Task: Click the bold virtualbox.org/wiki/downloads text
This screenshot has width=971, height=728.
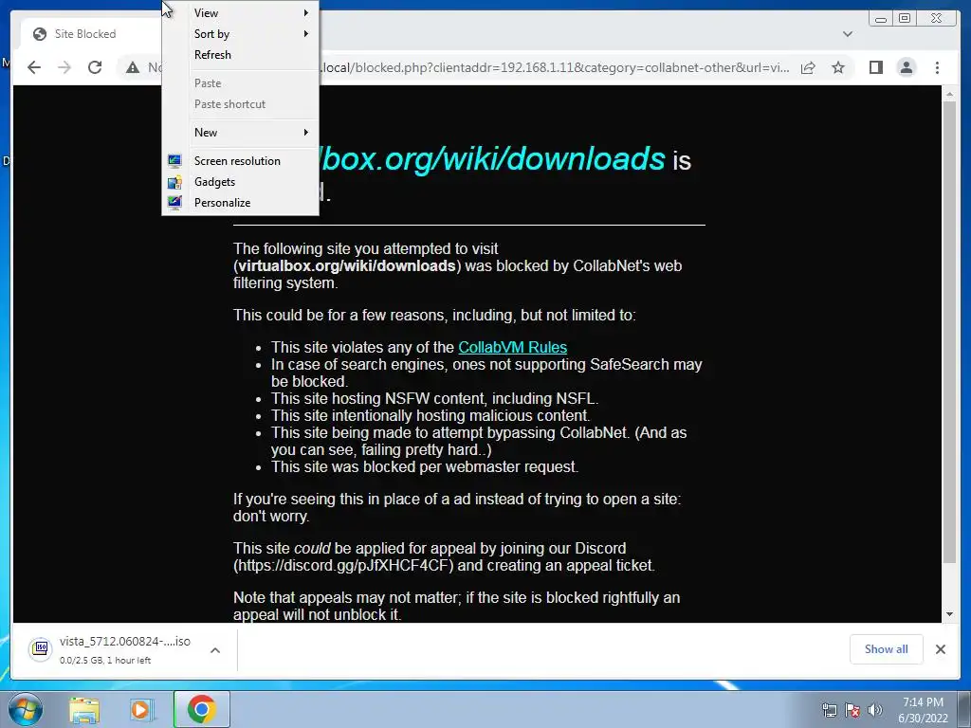Action: click(x=347, y=266)
